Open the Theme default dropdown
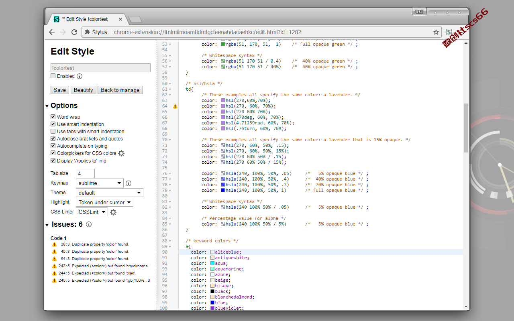 [x=110, y=193]
